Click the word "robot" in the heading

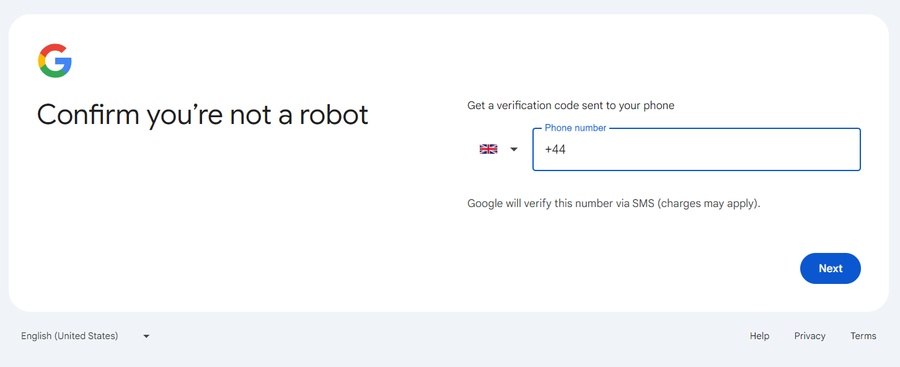point(334,115)
